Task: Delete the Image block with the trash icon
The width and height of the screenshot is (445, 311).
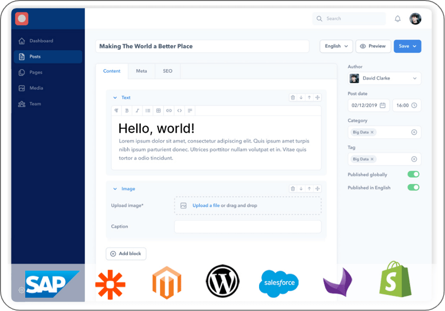Action: tap(293, 189)
